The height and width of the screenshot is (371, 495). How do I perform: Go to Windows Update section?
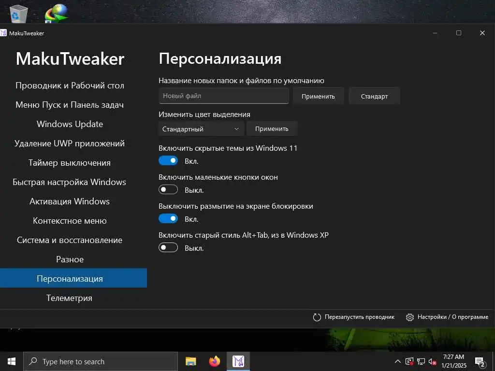pyautogui.click(x=70, y=124)
